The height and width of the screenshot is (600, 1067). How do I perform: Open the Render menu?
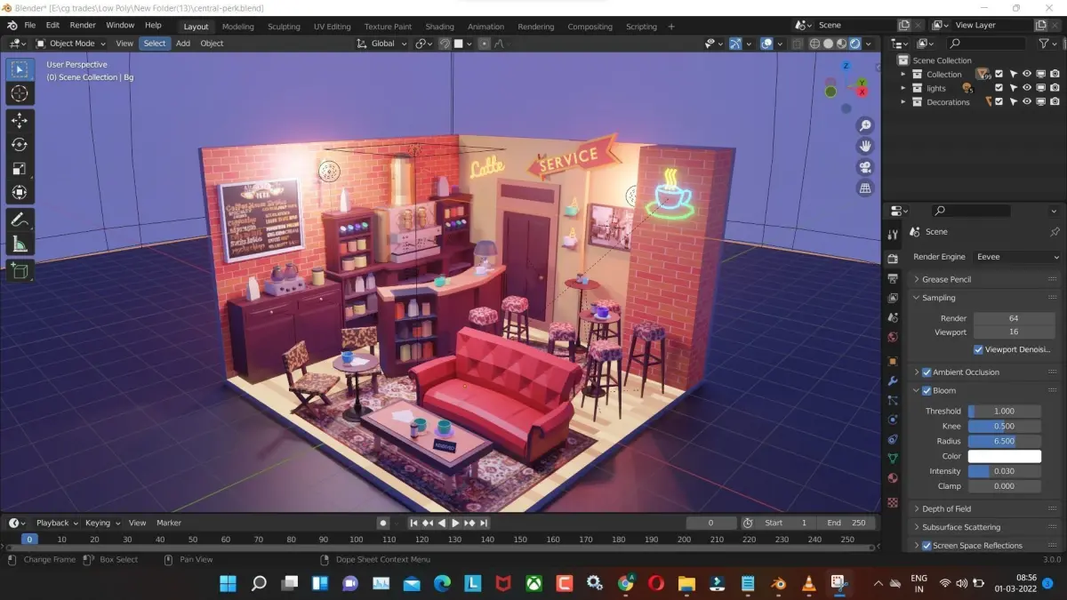click(x=83, y=25)
